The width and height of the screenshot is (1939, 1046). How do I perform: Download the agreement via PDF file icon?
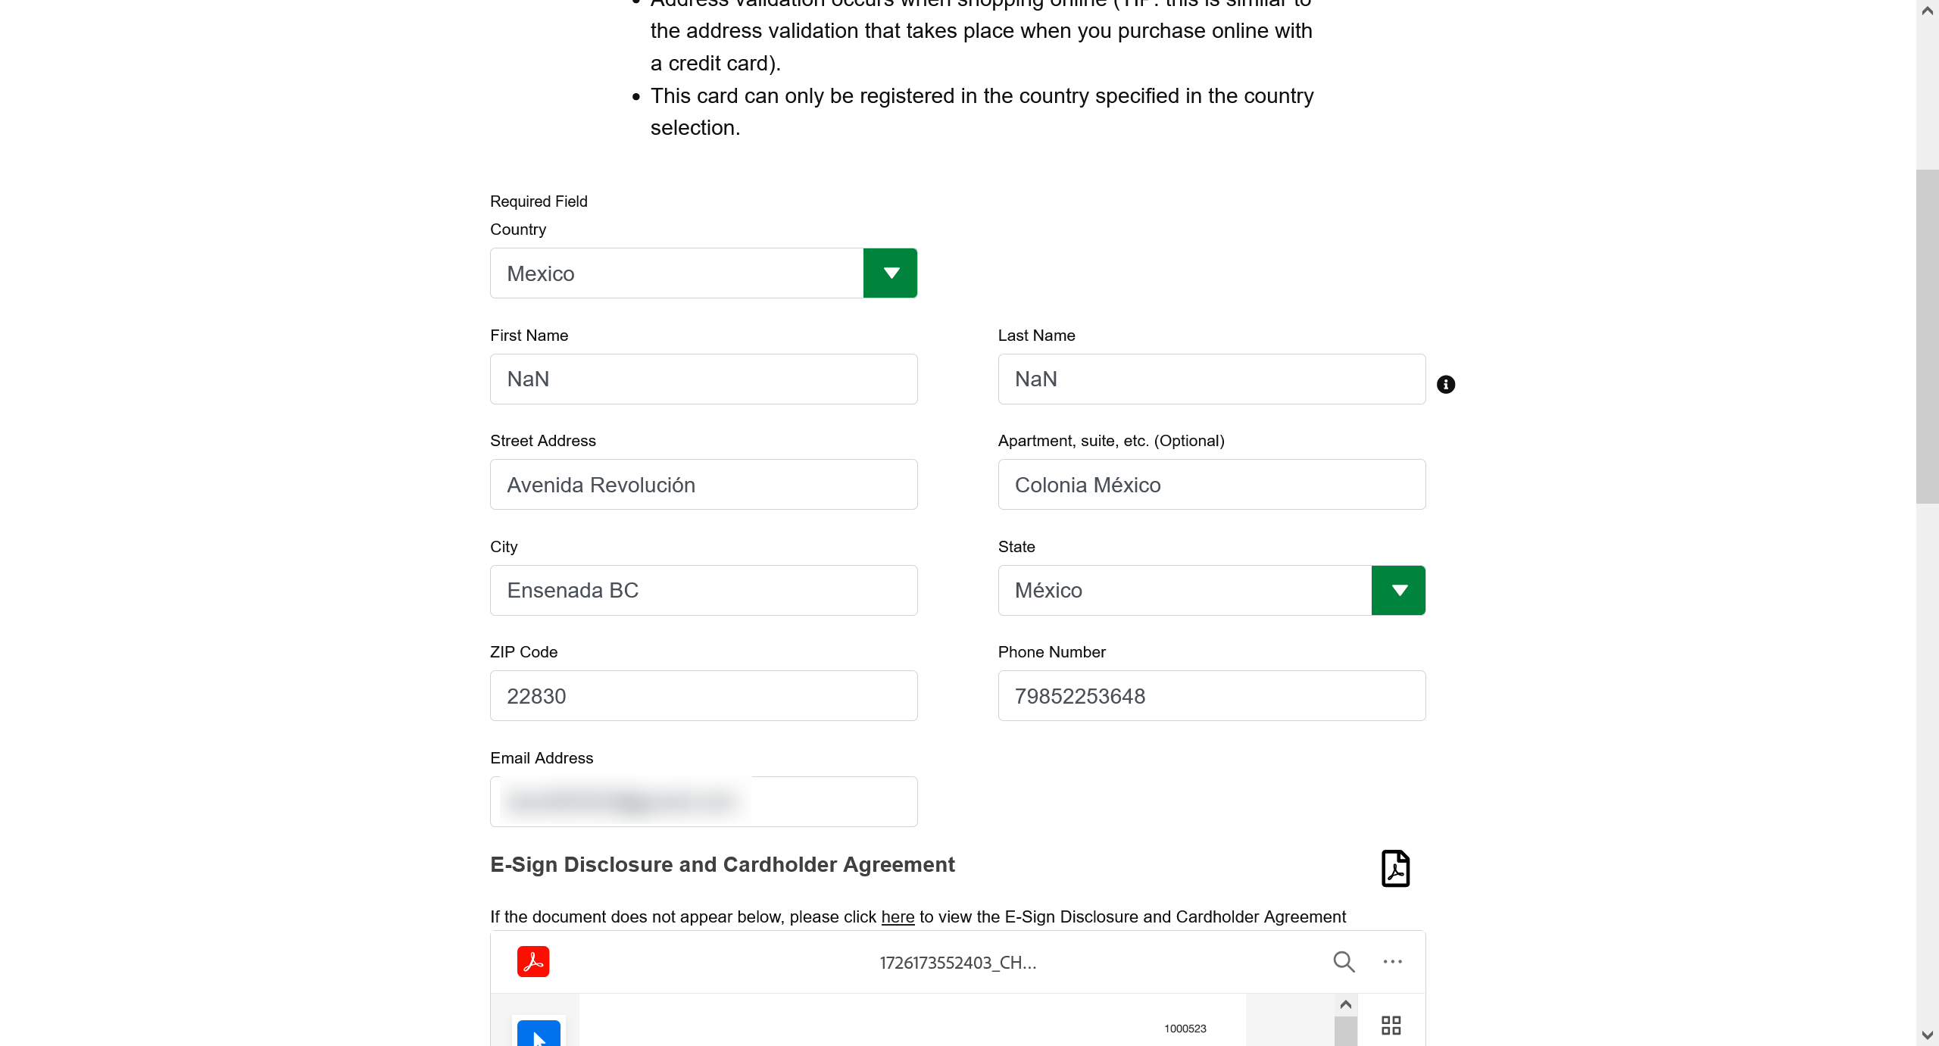[1395, 868]
